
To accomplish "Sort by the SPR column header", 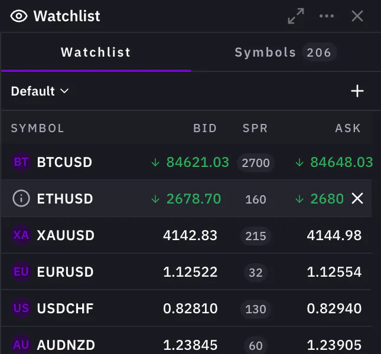I will (255, 128).
